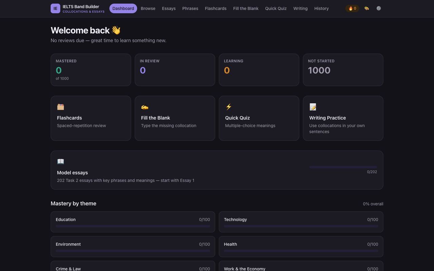The height and width of the screenshot is (271, 434).
Task: Open the streak flame counter
Action: click(352, 8)
